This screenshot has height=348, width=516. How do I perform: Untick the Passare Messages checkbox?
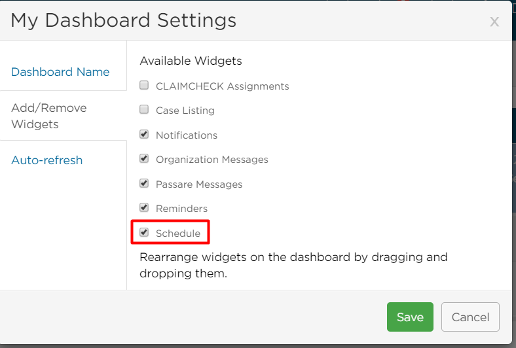(144, 183)
